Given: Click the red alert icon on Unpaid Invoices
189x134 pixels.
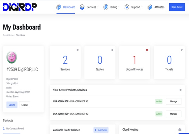Looking at the screenshot, I should pos(147,50).
